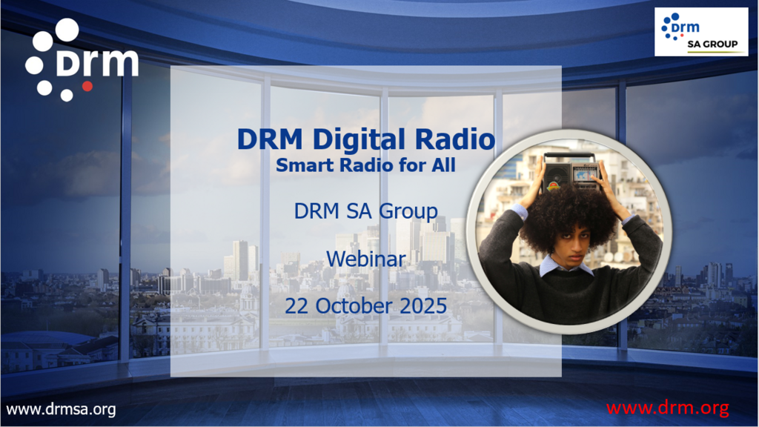
Task: Select the date "22 October 2025"
Action: click(365, 305)
